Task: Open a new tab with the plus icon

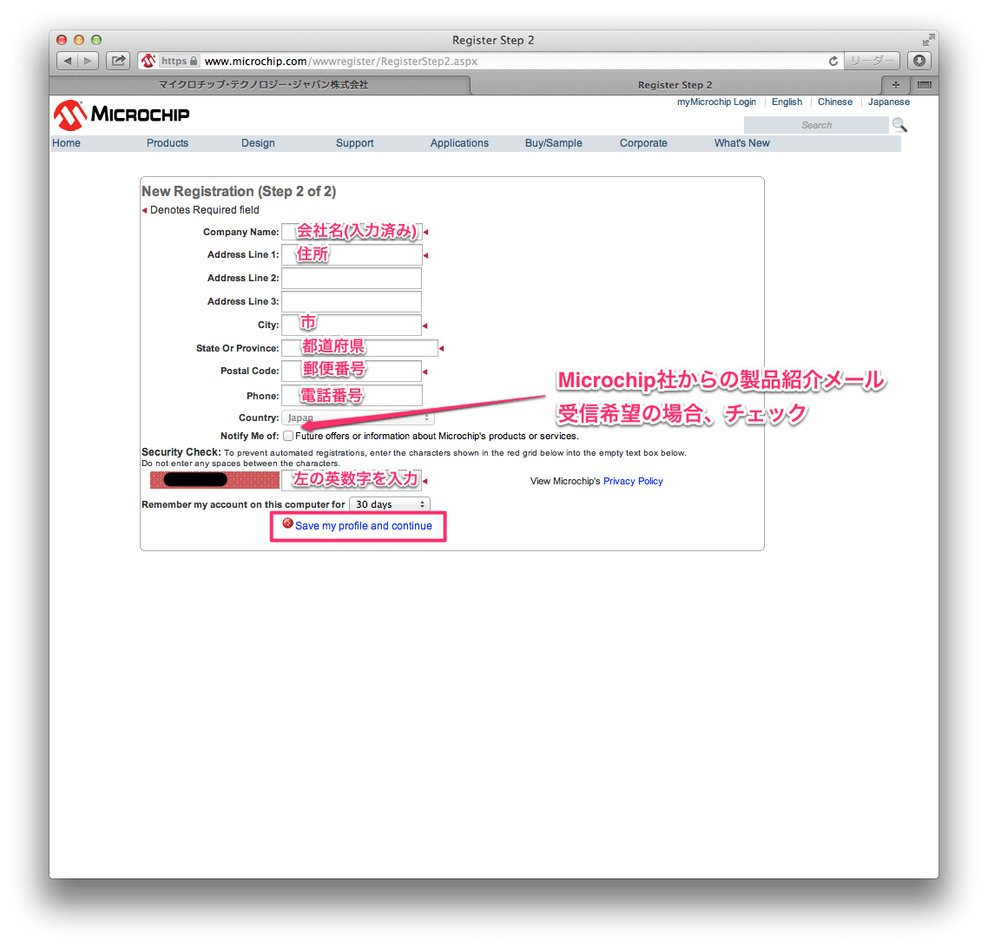Action: pos(895,85)
